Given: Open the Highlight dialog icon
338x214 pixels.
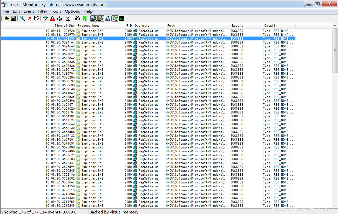Looking at the screenshot, I should [x=52, y=18].
